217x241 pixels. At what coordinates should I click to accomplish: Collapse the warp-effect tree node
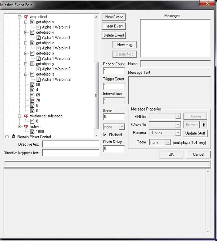coord(20,17)
